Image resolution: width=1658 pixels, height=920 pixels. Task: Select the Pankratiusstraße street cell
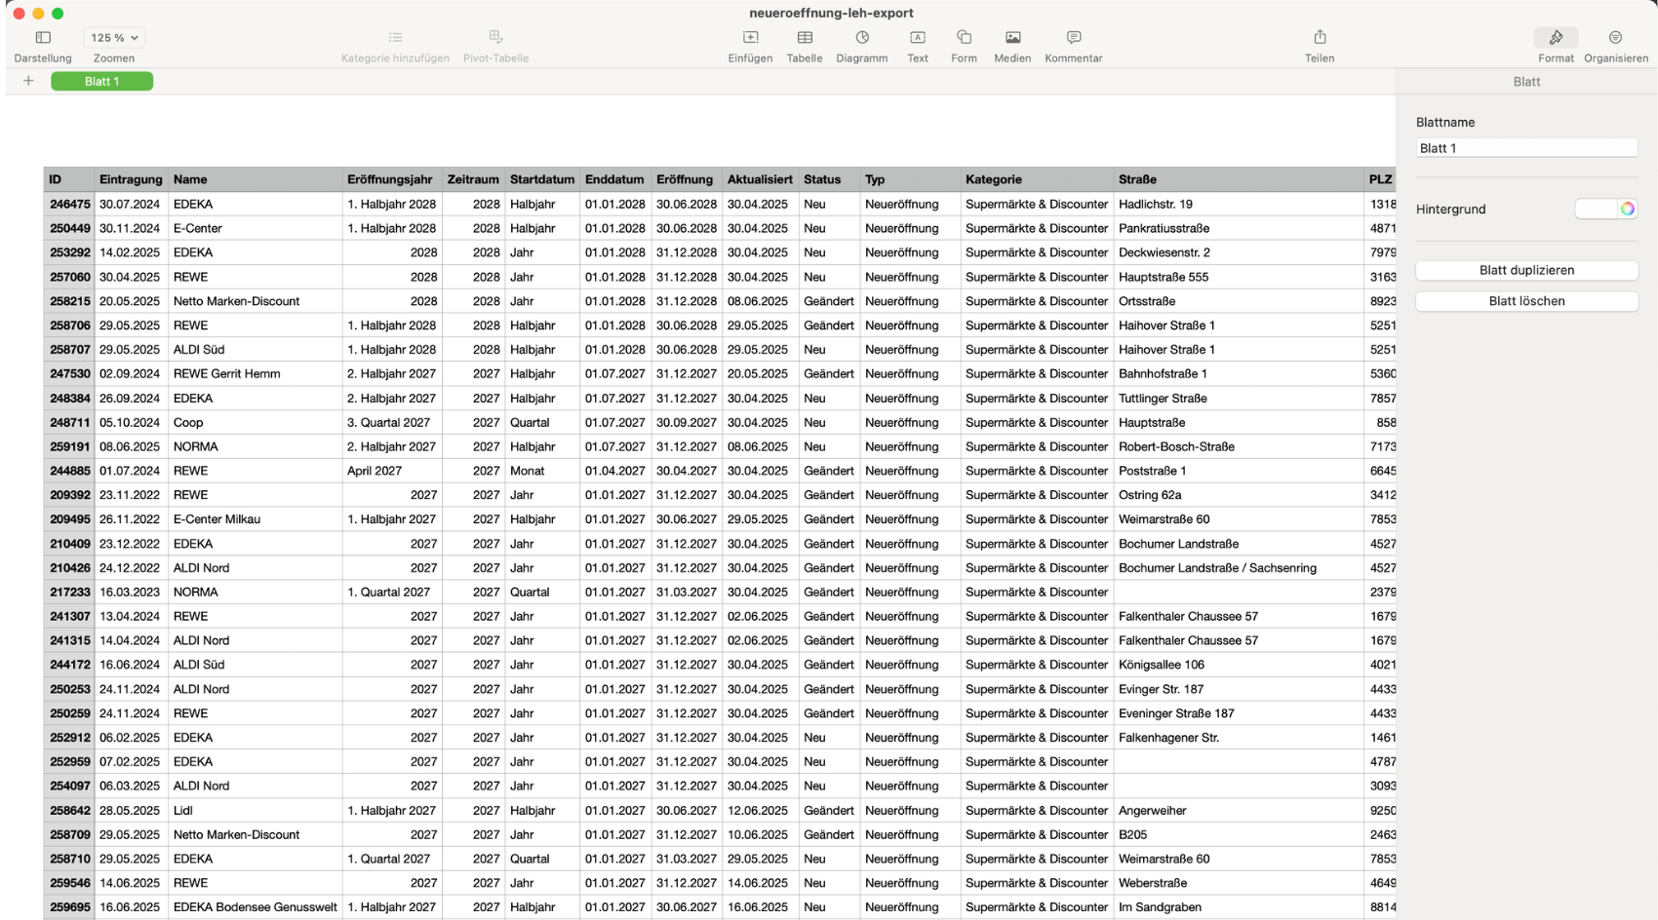[1239, 228]
